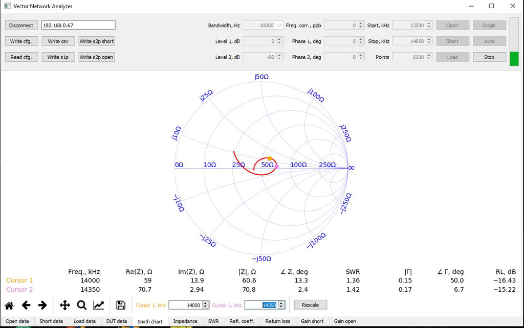Step the Points spinner
This screenshot has height=328, width=524.
(429, 57)
